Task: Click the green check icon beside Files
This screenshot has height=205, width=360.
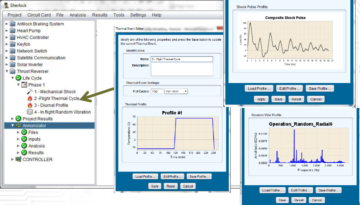Action: click(x=24, y=132)
